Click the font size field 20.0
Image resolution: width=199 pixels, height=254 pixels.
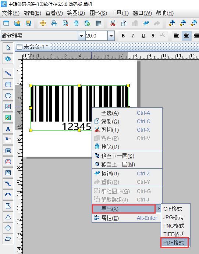(x=96, y=36)
